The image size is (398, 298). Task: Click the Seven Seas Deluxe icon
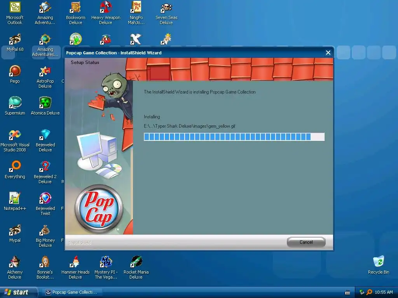click(166, 13)
